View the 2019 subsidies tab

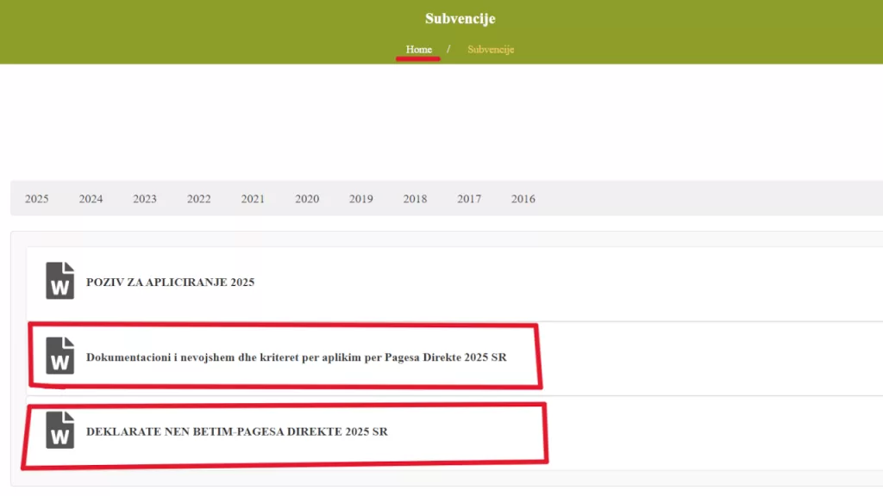[361, 199]
